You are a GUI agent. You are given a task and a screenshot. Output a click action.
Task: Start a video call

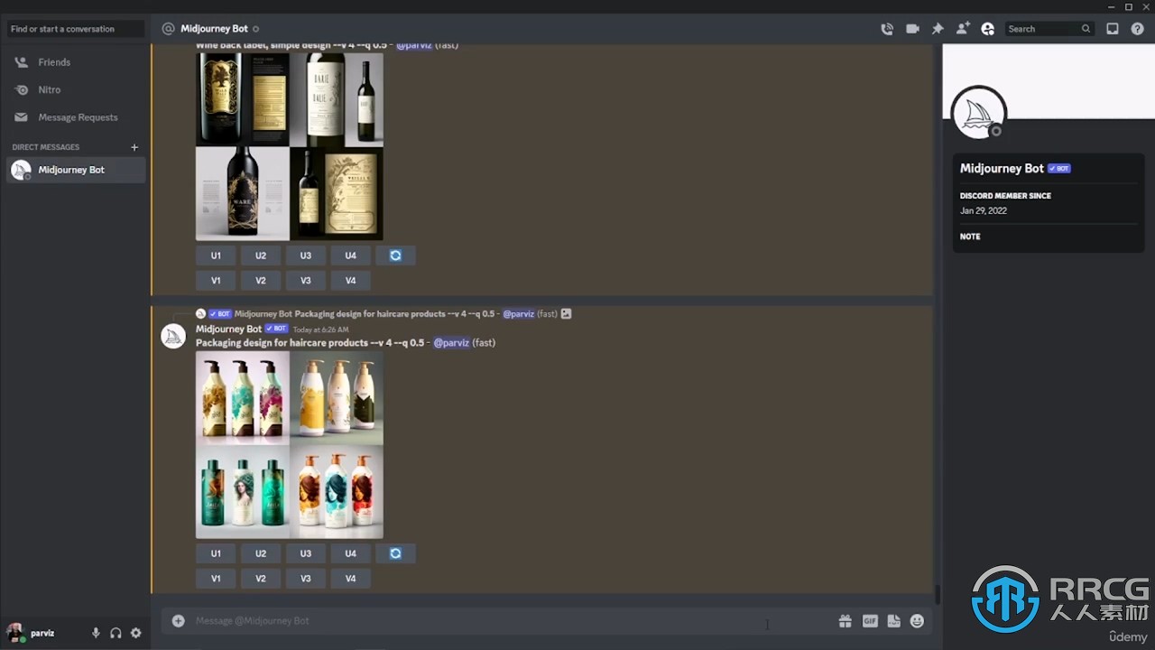click(912, 29)
